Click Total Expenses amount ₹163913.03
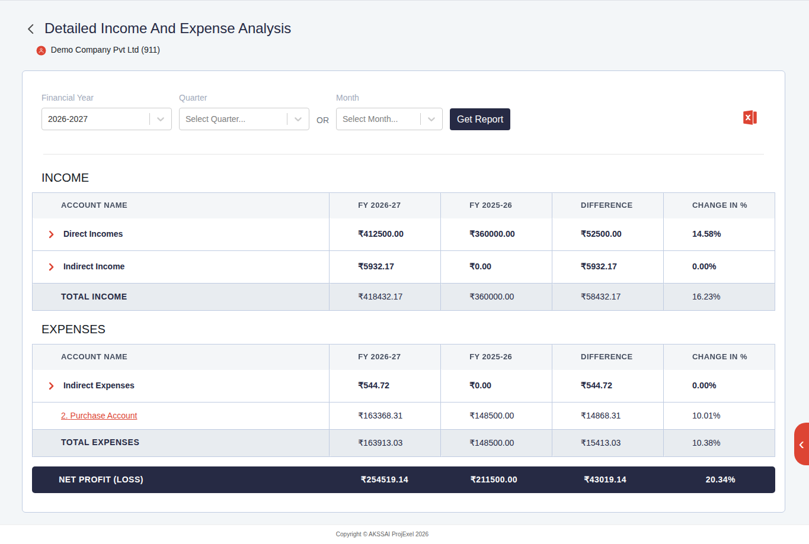 (x=380, y=443)
